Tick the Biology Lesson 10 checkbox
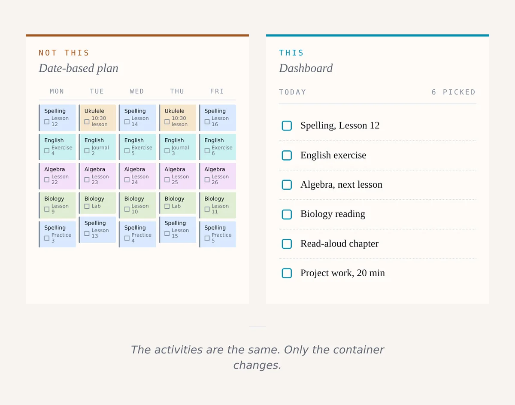 127,209
